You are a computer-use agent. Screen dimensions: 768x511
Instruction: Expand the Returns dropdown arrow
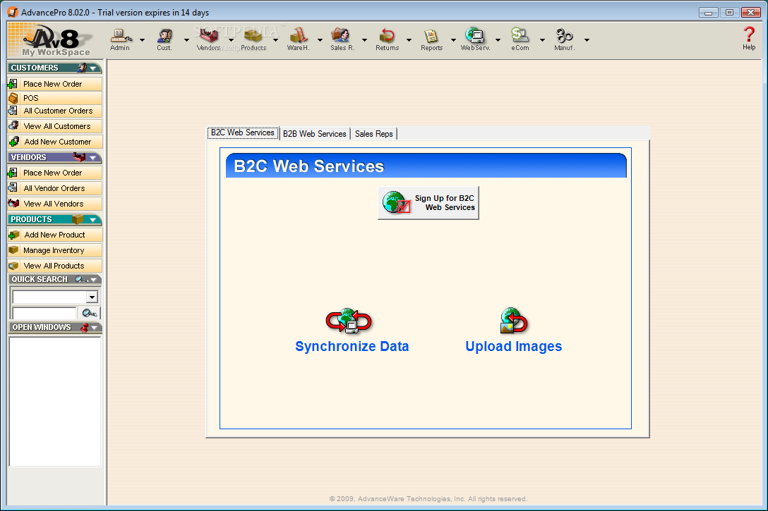click(409, 40)
